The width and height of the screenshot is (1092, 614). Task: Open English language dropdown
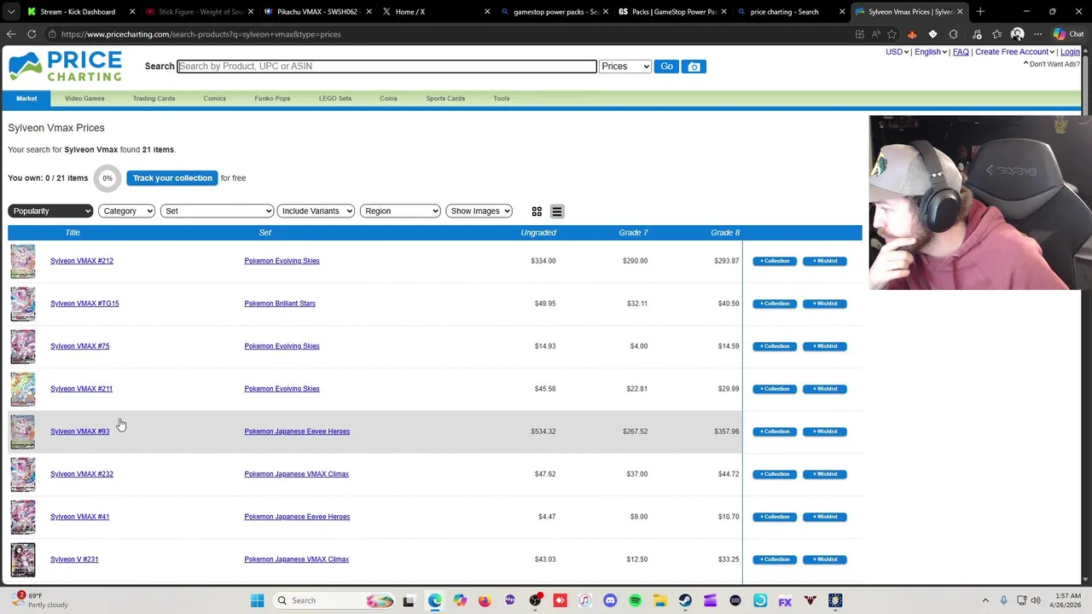(930, 52)
